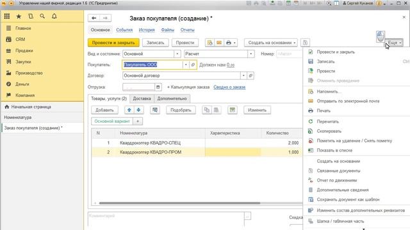This screenshot has height=230, width=410.
Task: Toggle the Еще menu button
Action: point(394,43)
